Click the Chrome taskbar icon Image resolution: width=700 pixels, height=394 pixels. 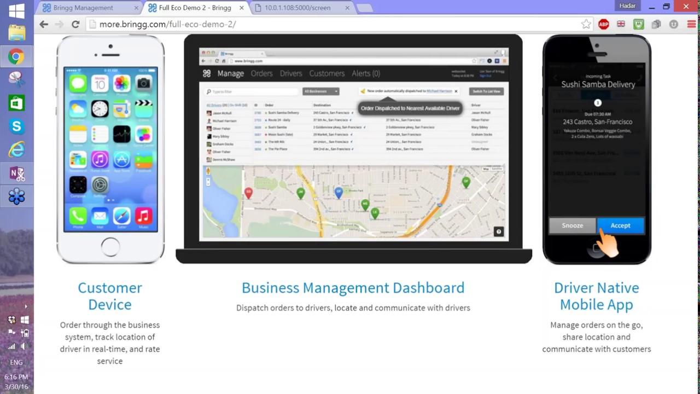[x=16, y=56]
